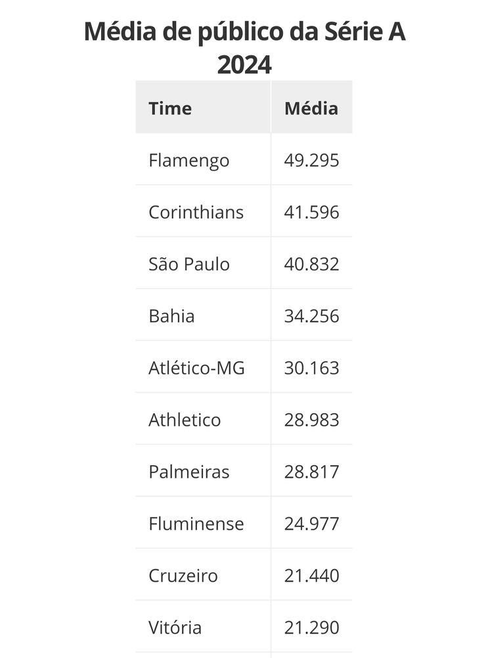Click Atlético-MG's average 30.163
This screenshot has height=658, width=488.
[311, 368]
